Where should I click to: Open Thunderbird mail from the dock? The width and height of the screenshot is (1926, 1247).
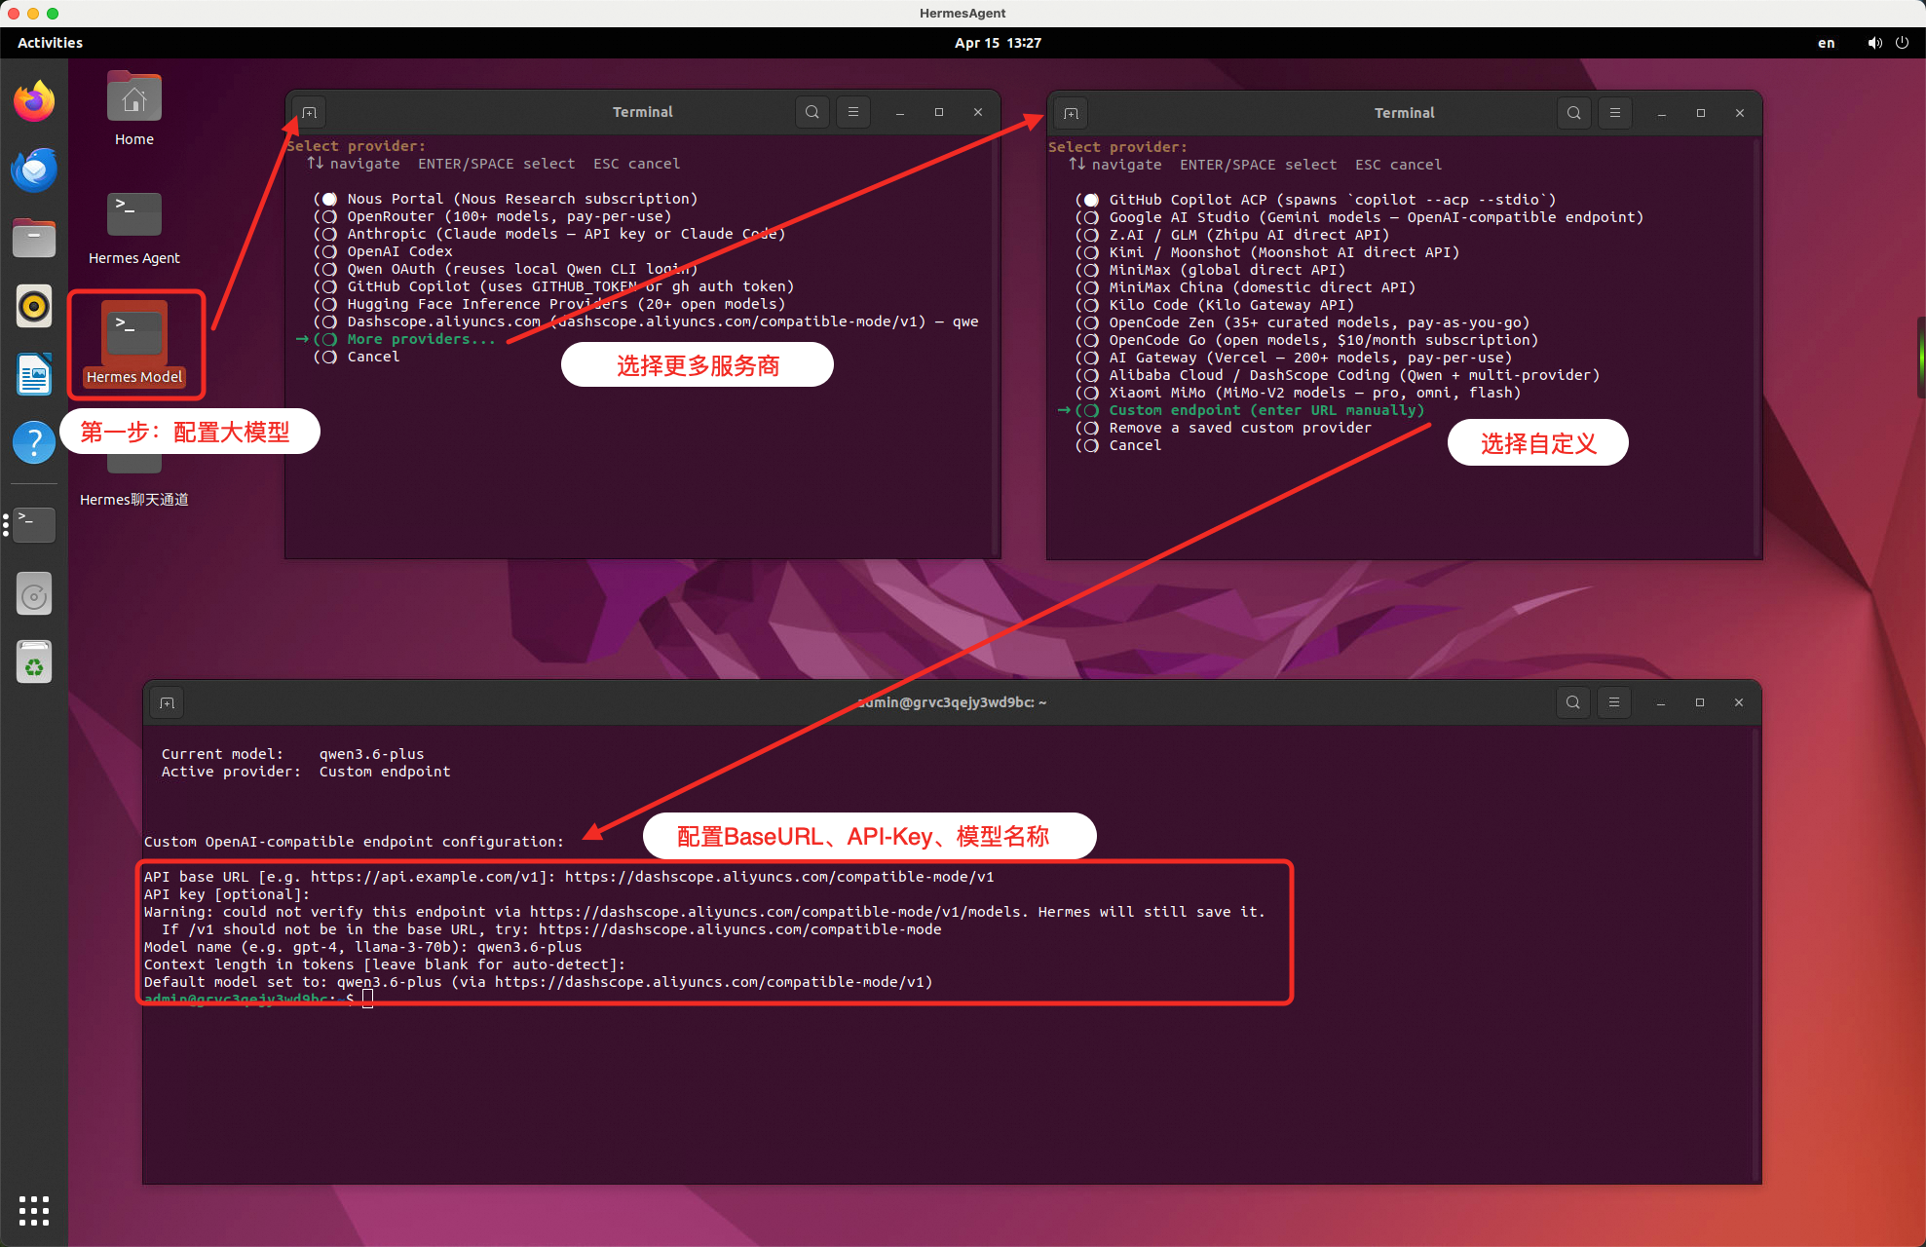tap(34, 170)
